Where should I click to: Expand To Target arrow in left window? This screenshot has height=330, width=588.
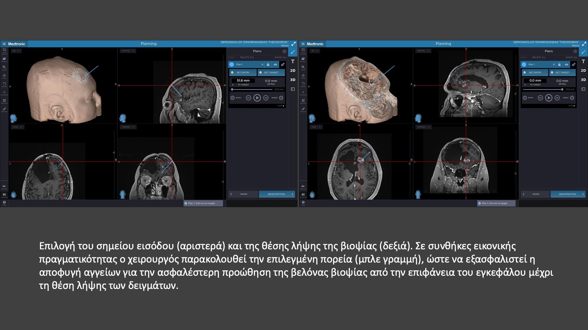(233, 85)
